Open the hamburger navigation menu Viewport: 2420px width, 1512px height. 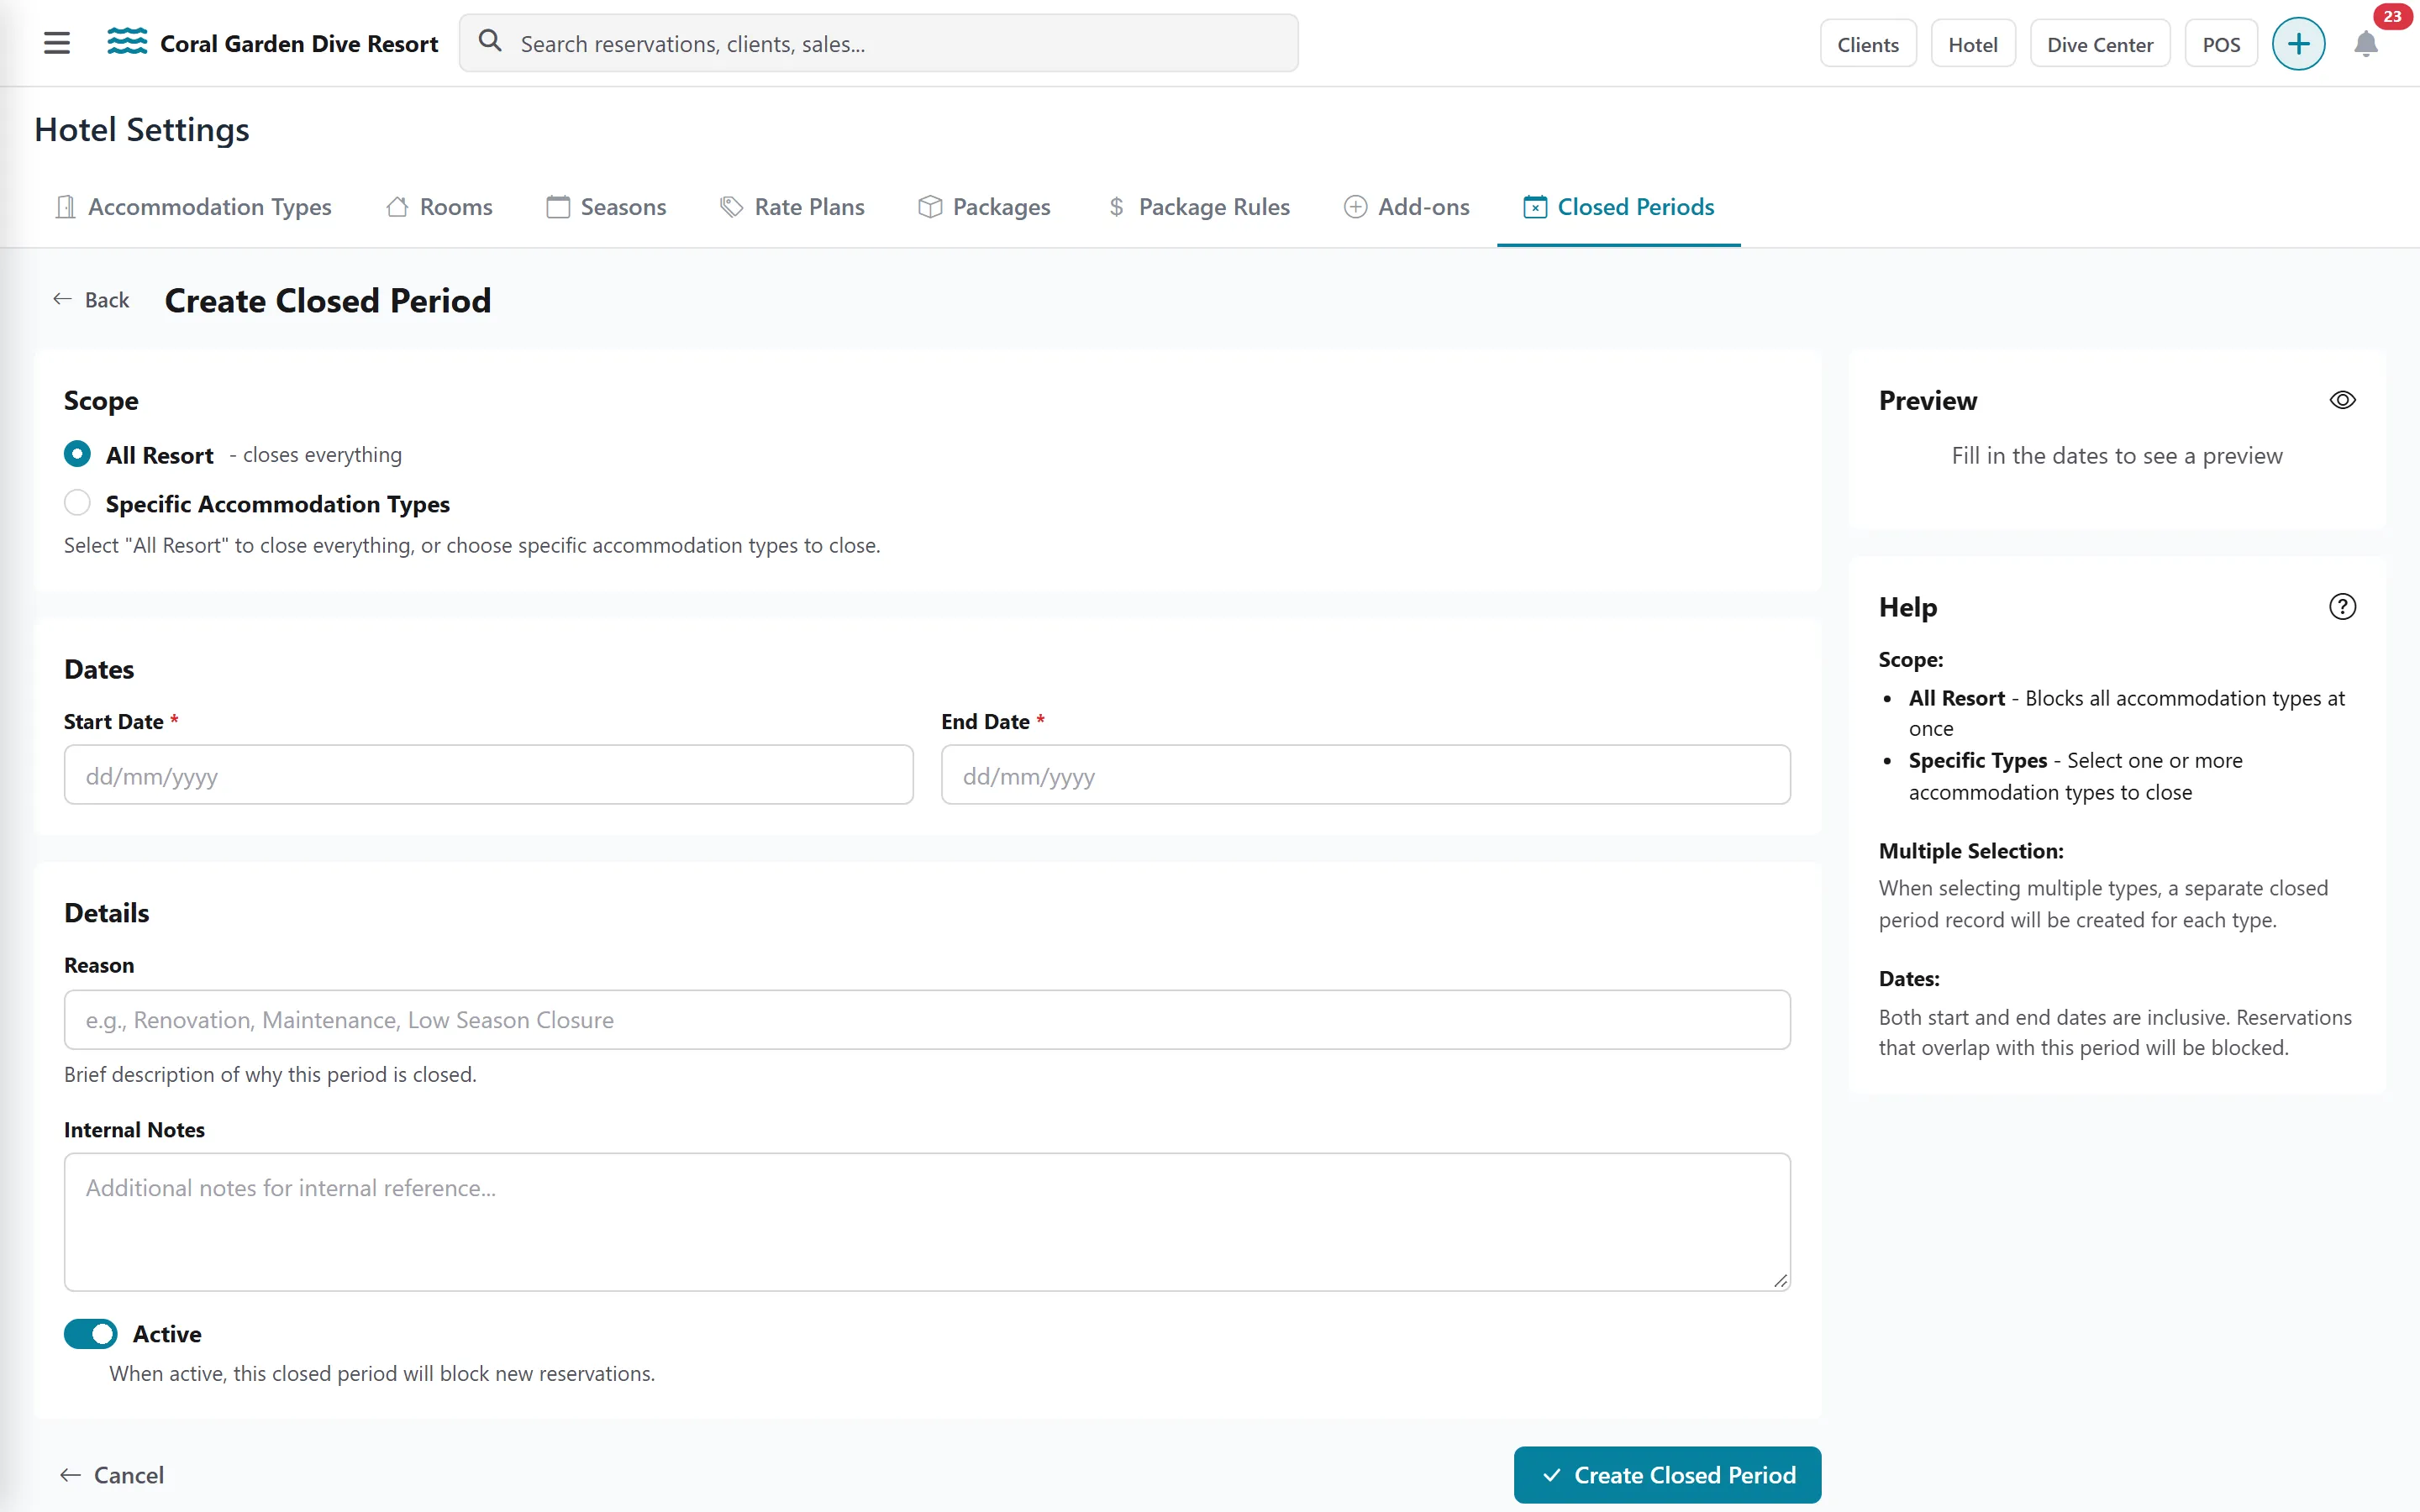click(57, 43)
